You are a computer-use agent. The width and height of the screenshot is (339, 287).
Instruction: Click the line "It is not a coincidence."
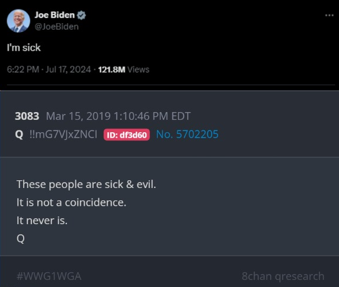click(71, 202)
